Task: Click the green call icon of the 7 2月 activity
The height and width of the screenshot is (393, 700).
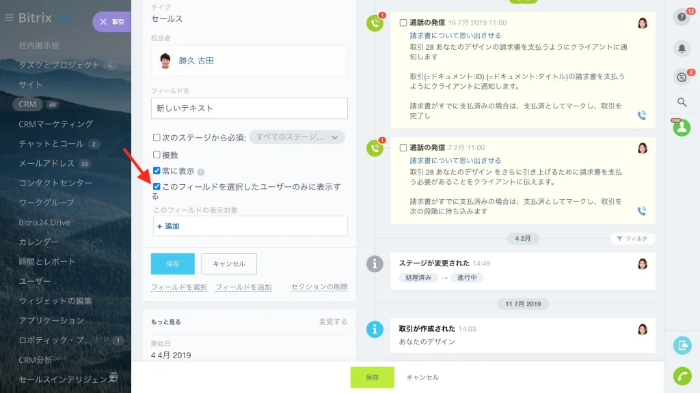Action: click(x=375, y=148)
